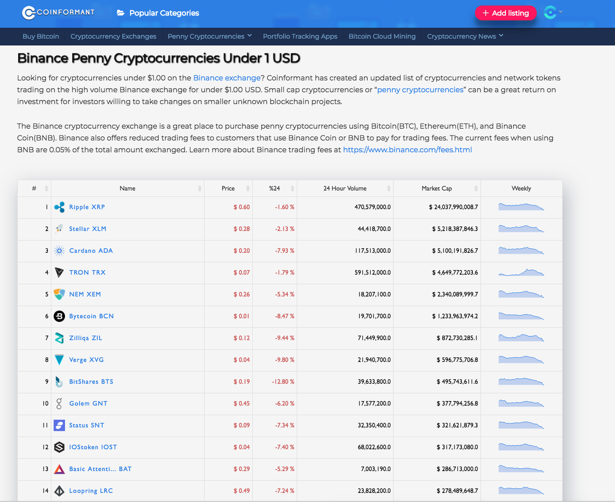Select BitShares change -12.80 %
Viewport: 615px width, 502px height.
(x=283, y=382)
